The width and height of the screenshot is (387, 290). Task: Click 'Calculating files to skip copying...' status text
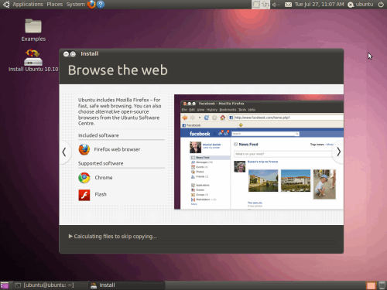[115, 237]
